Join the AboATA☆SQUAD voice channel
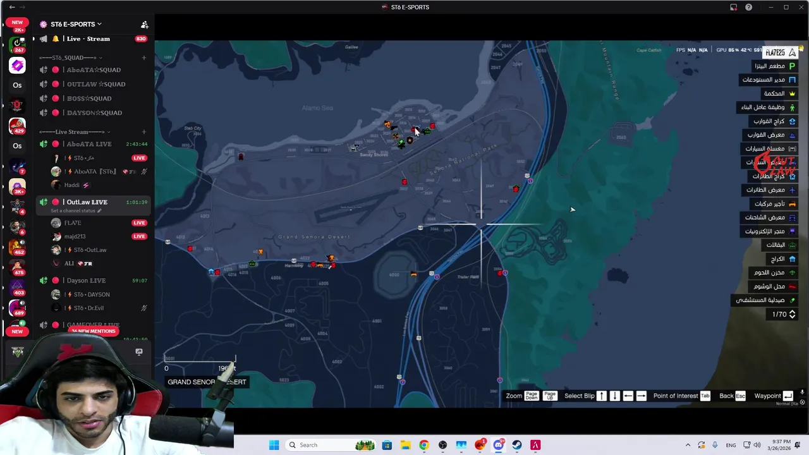809x455 pixels. coord(94,70)
